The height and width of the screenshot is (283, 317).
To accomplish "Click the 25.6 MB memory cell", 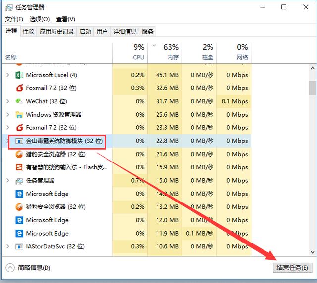I will (x=165, y=115).
